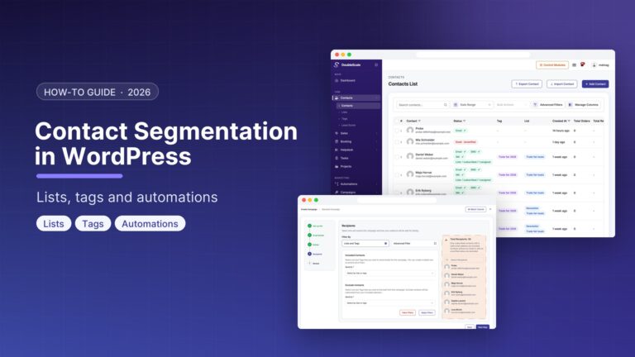635x357 pixels.
Task: Open the Manage Columns button
Action: click(584, 105)
